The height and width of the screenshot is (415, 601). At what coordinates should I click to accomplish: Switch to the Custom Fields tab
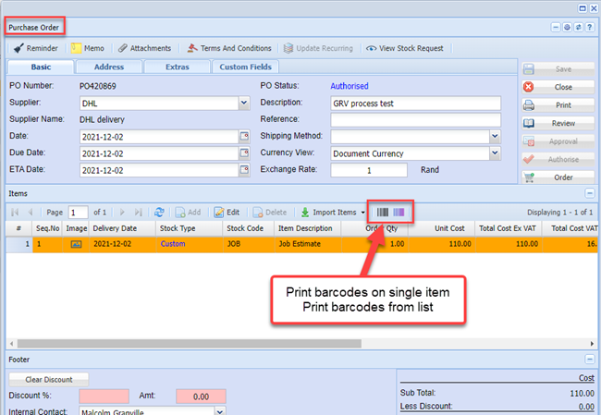(245, 67)
